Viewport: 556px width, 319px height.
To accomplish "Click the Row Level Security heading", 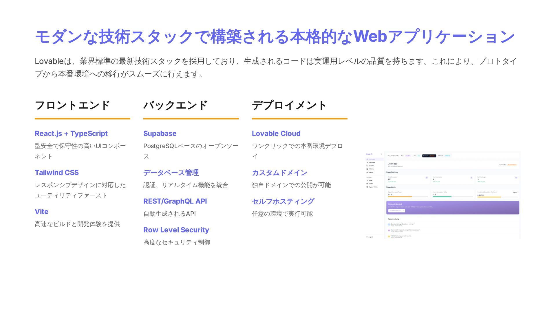I will [176, 230].
